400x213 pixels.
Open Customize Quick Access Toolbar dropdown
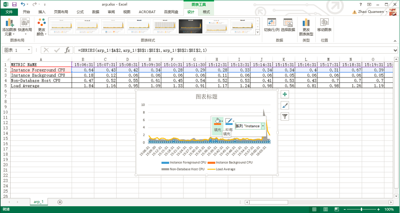(x=45, y=5)
